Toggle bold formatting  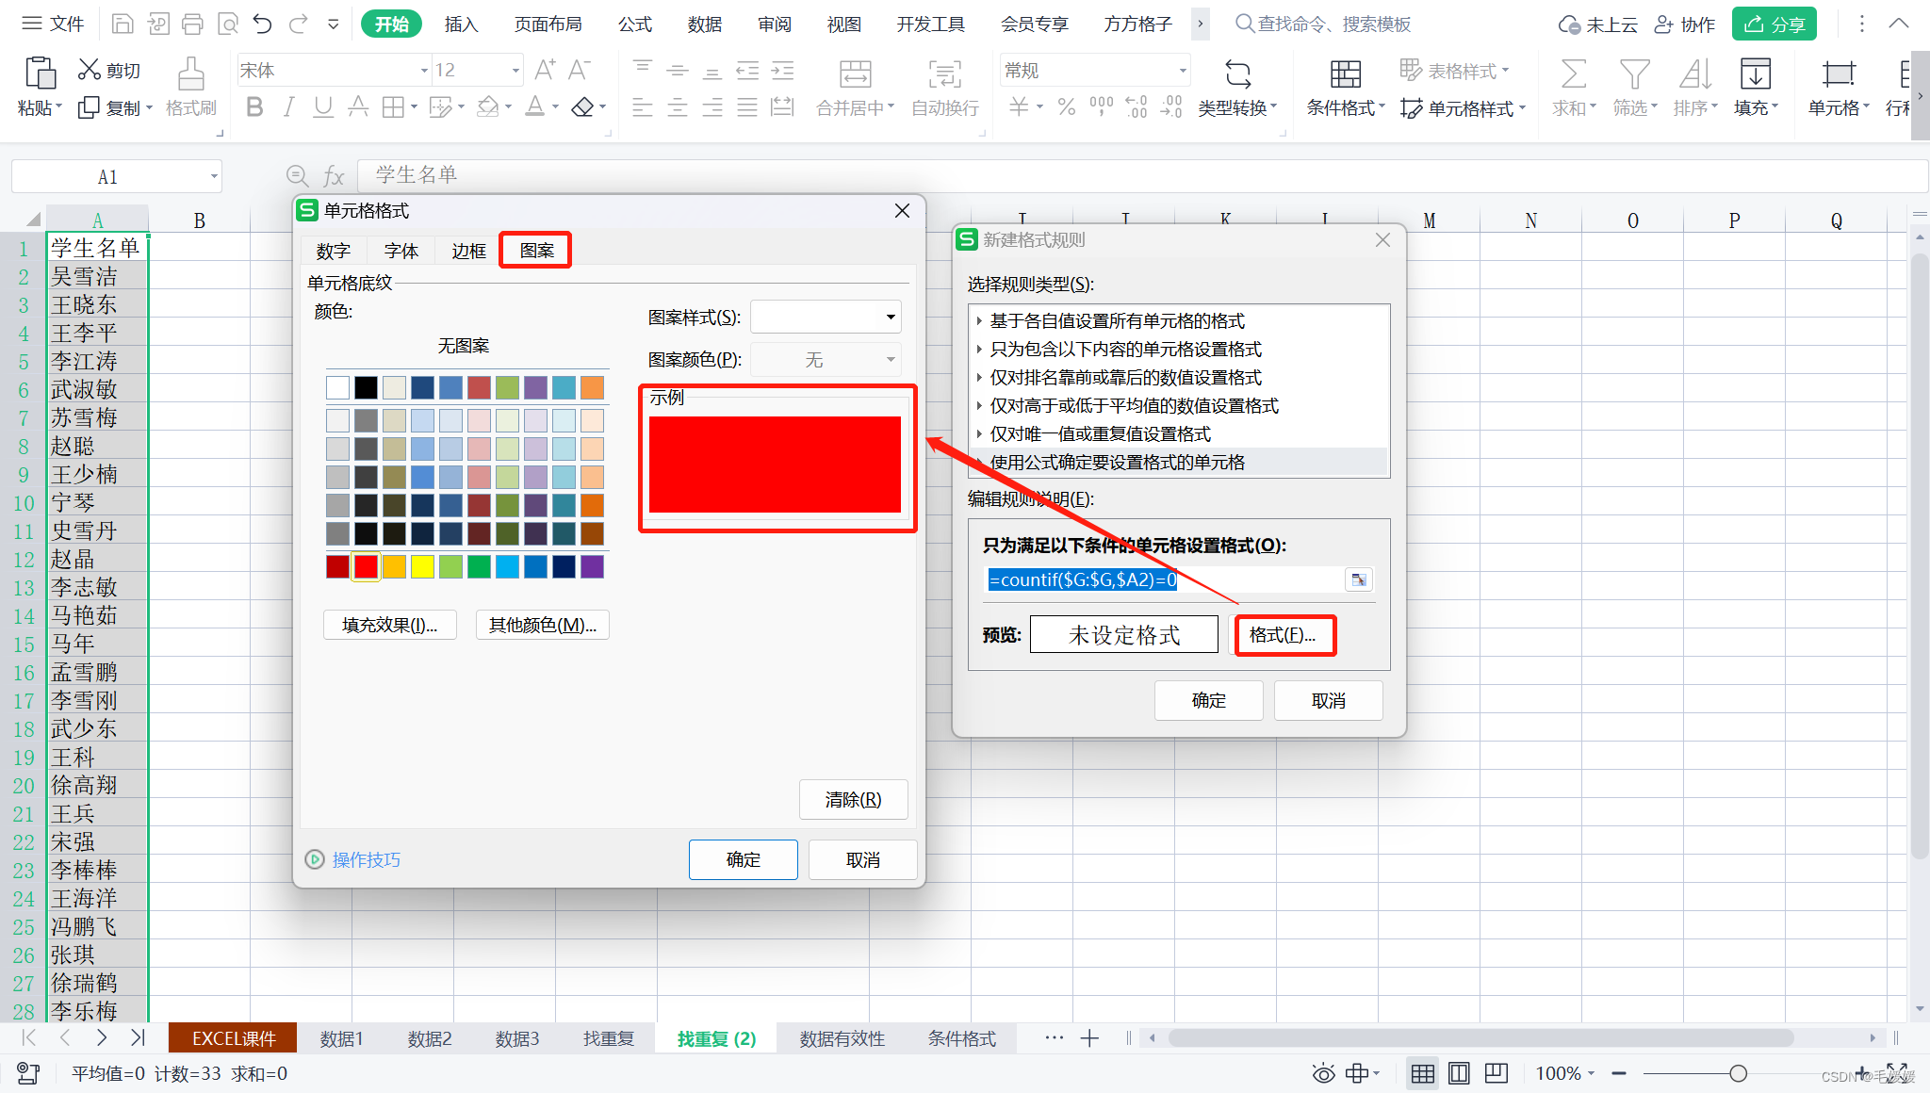point(253,106)
